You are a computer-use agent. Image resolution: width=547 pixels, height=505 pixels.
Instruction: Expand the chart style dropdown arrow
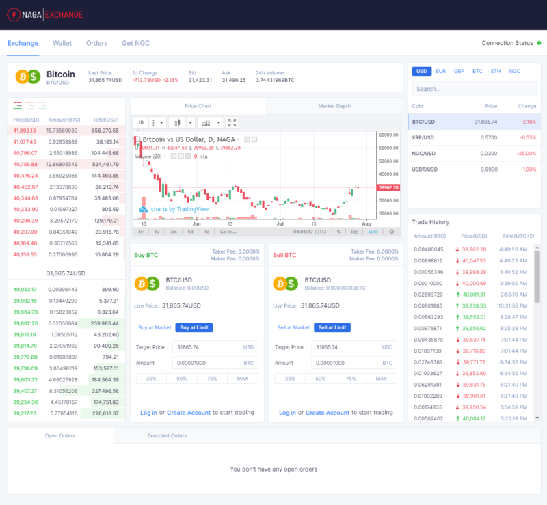191,123
